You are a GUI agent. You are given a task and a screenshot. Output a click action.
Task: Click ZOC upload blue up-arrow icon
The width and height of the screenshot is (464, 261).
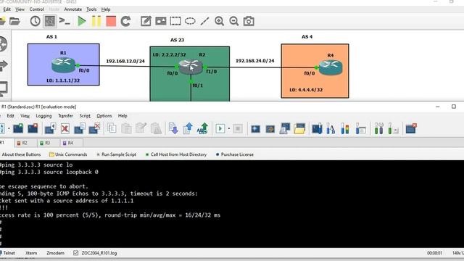188,129
